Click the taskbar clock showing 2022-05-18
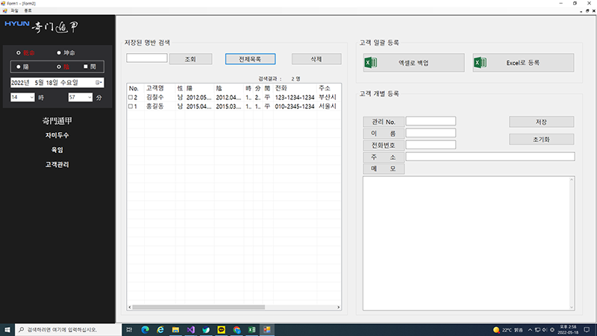The height and width of the screenshot is (336, 597). click(568, 330)
